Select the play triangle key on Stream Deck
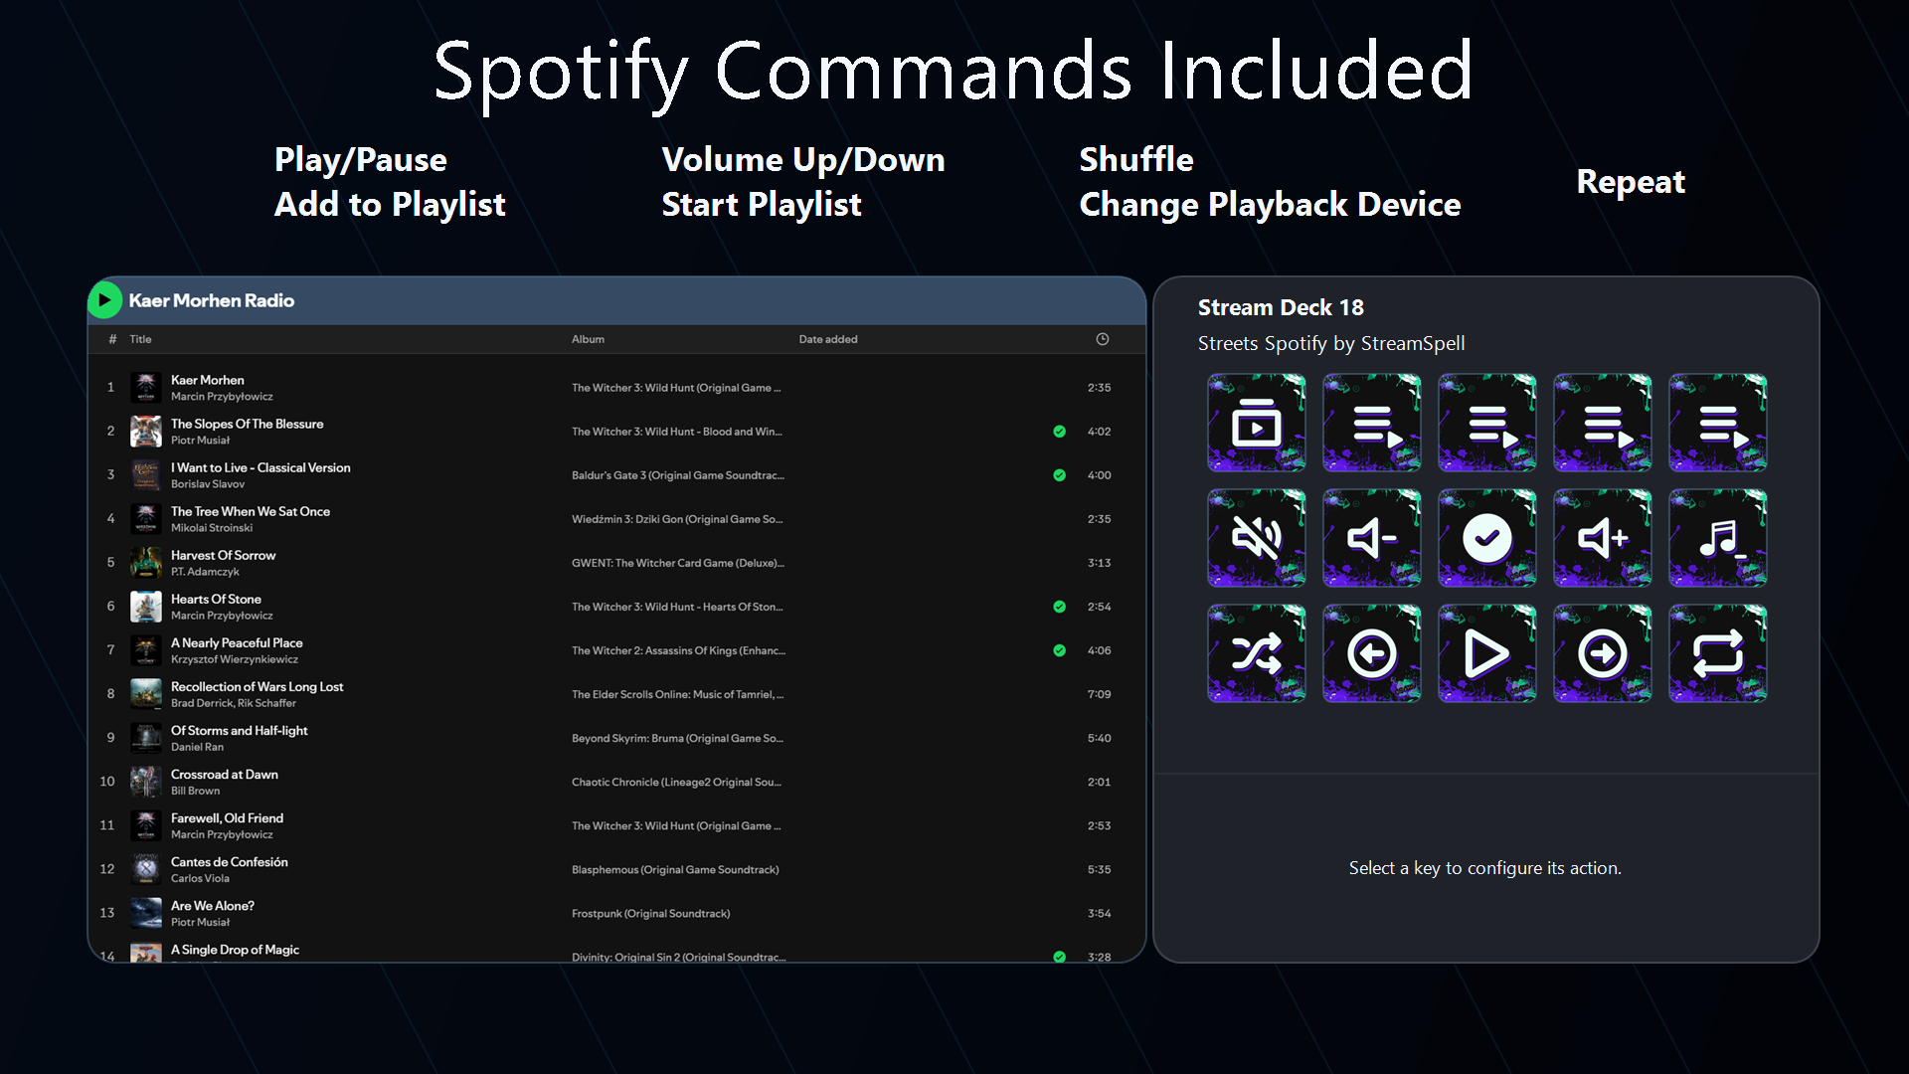This screenshot has width=1909, height=1074. [1487, 653]
